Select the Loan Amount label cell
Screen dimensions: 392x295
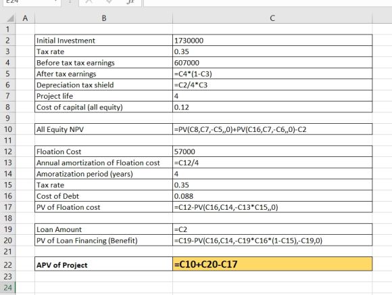tap(104, 229)
